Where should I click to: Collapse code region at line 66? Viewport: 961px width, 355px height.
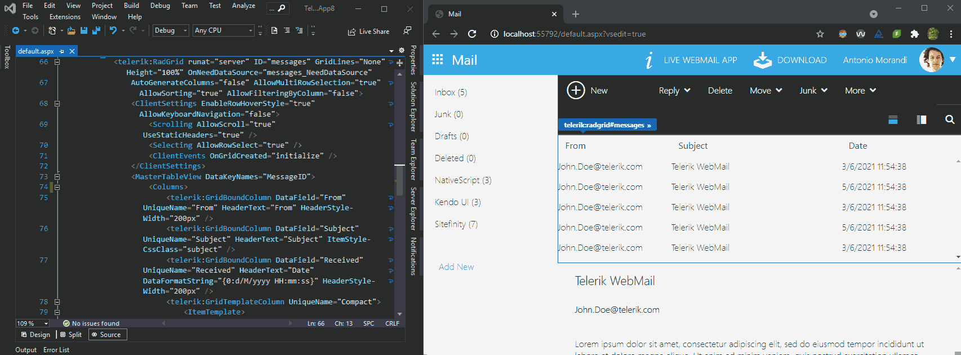pyautogui.click(x=57, y=62)
